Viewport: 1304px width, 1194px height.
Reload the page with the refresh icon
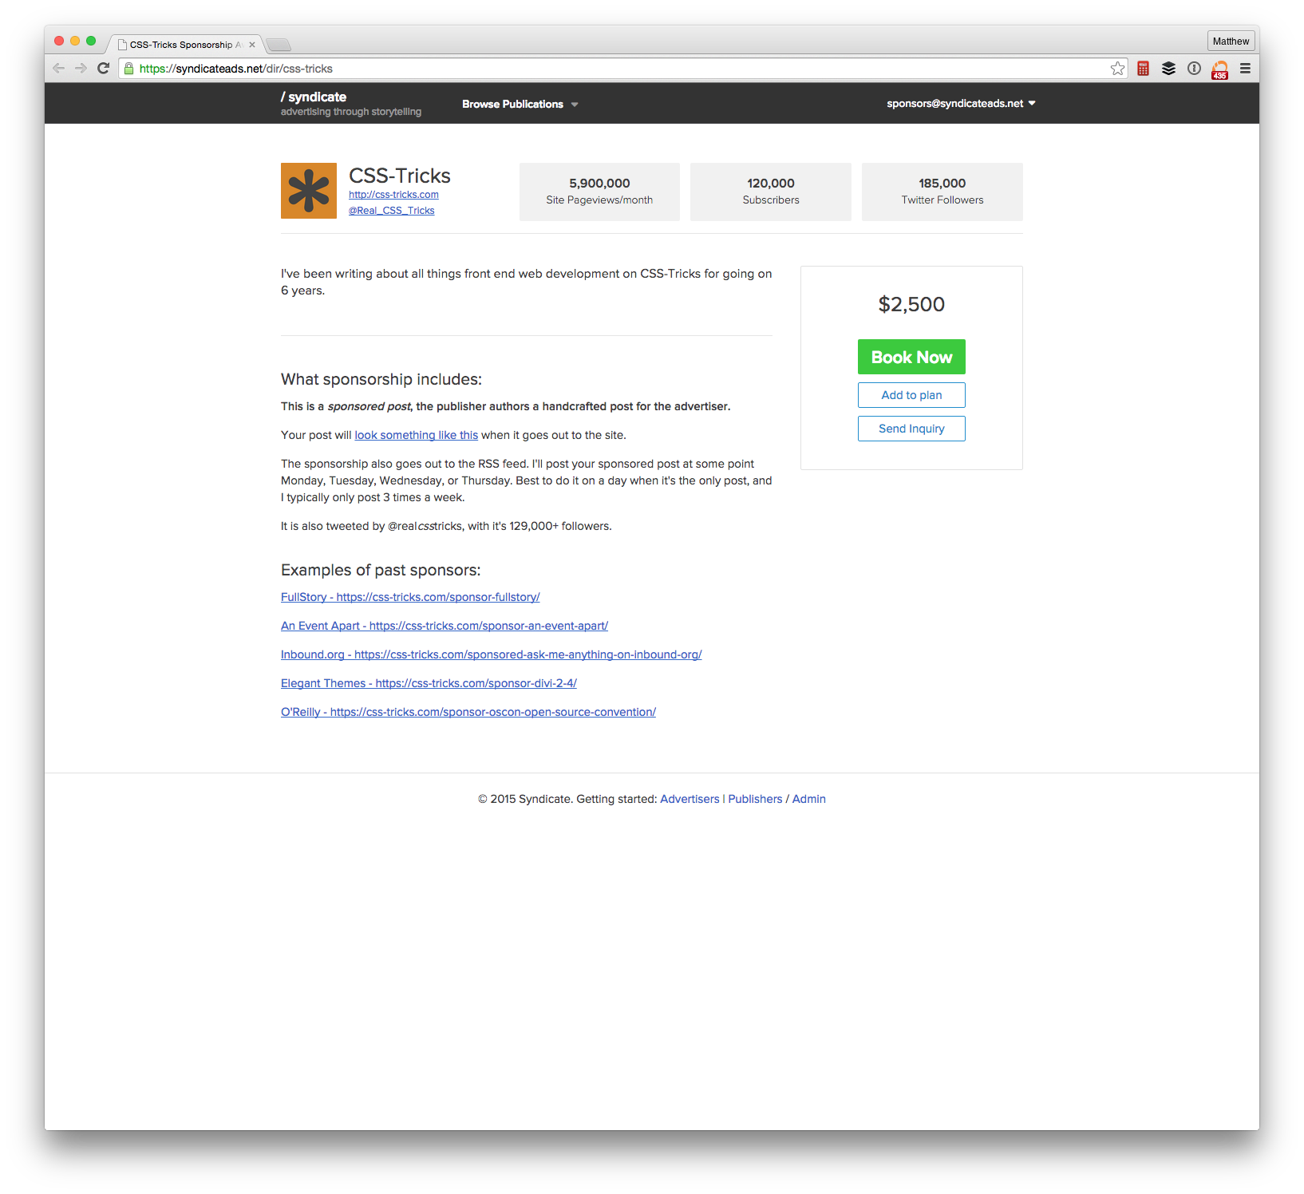pyautogui.click(x=103, y=69)
